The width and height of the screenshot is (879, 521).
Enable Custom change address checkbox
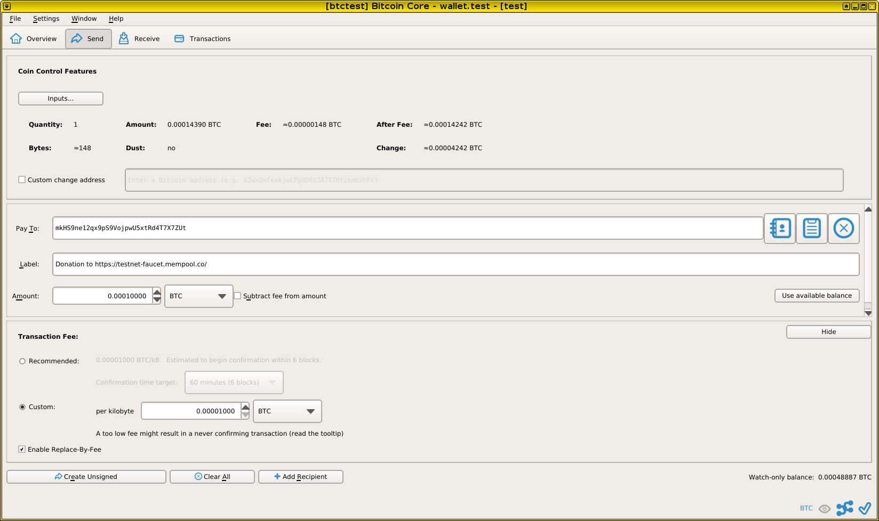pos(22,180)
